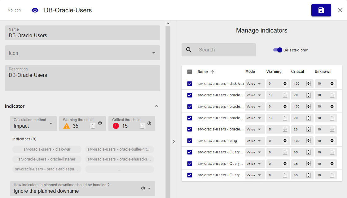
Task: Open the Icon dropdown
Action: point(153,53)
